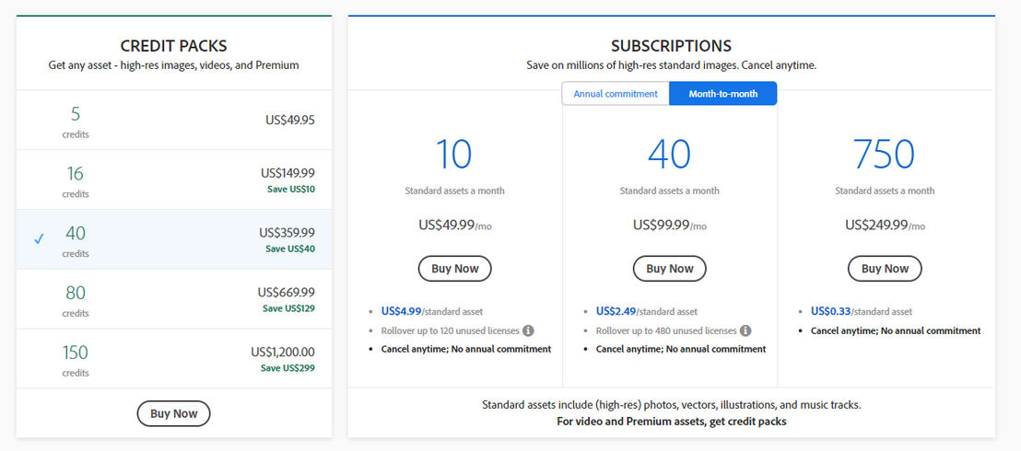Choose the 80 credits pack
Image resolution: width=1021 pixels, height=451 pixels.
coord(174,299)
